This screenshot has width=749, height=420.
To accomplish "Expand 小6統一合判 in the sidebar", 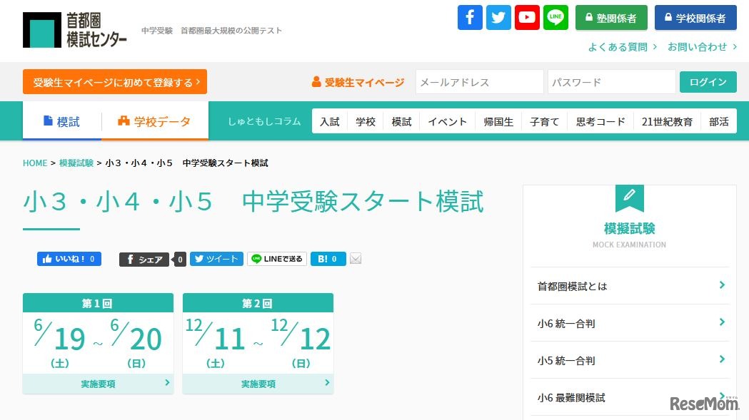I will tap(629, 323).
